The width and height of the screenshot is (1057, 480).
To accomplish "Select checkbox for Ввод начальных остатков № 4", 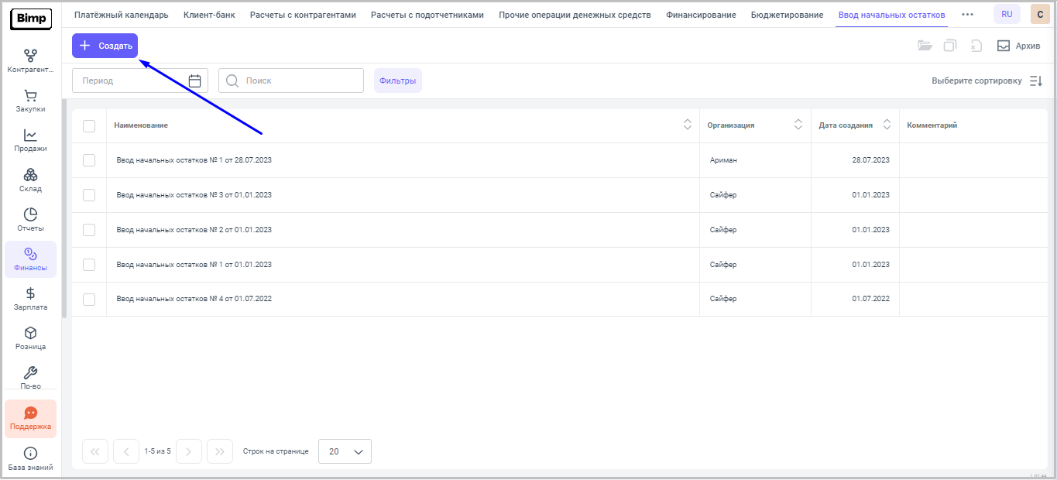I will (89, 300).
